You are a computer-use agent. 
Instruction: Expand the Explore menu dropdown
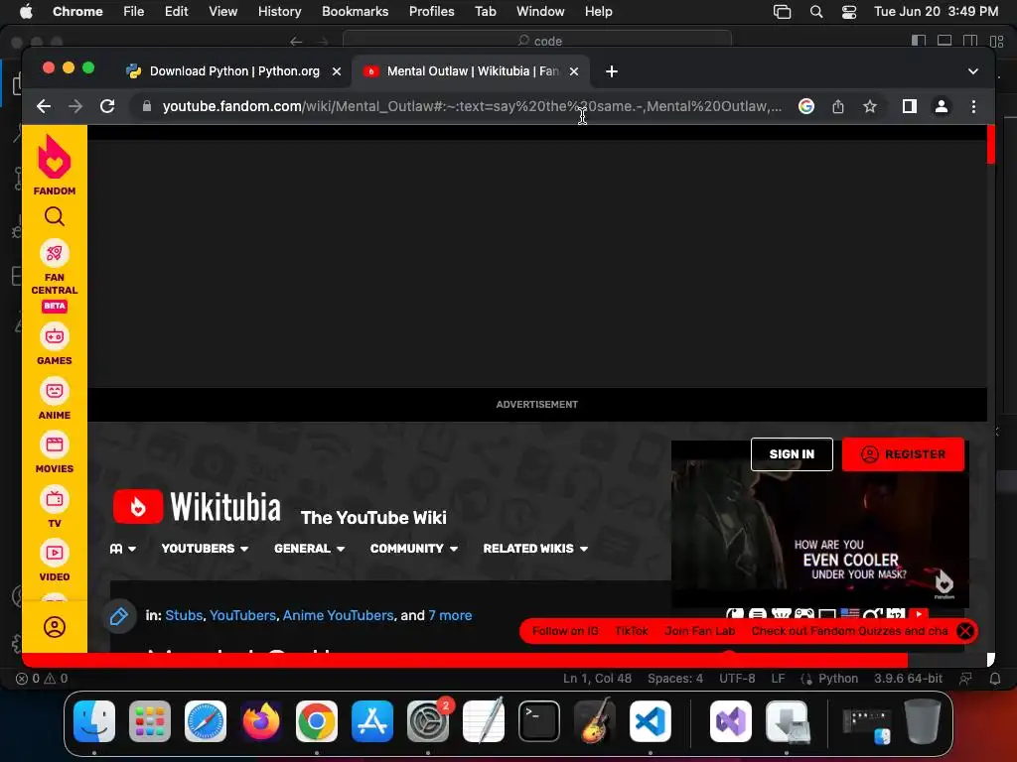122,548
